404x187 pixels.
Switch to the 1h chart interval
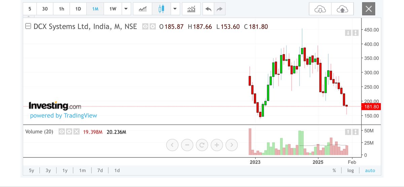pyautogui.click(x=62, y=9)
